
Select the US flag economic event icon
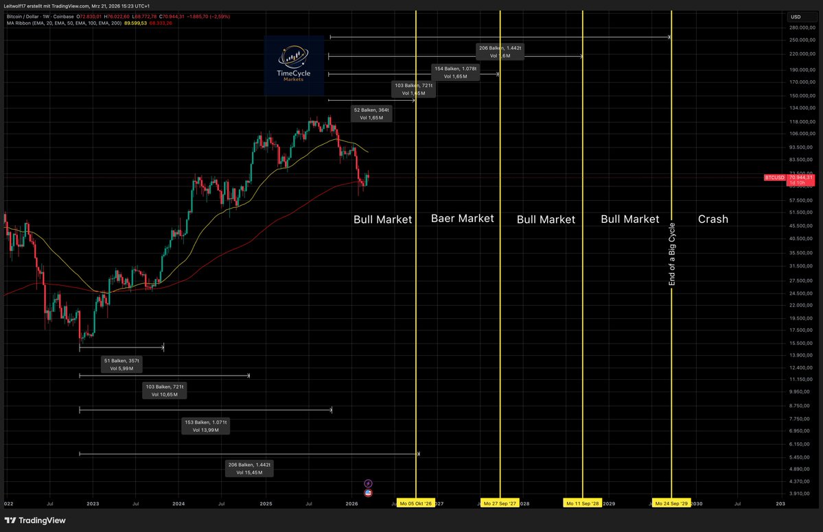click(x=368, y=492)
